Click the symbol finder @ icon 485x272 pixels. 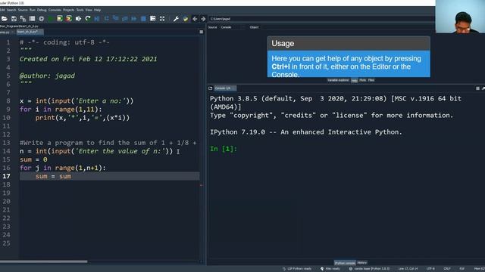41,19
